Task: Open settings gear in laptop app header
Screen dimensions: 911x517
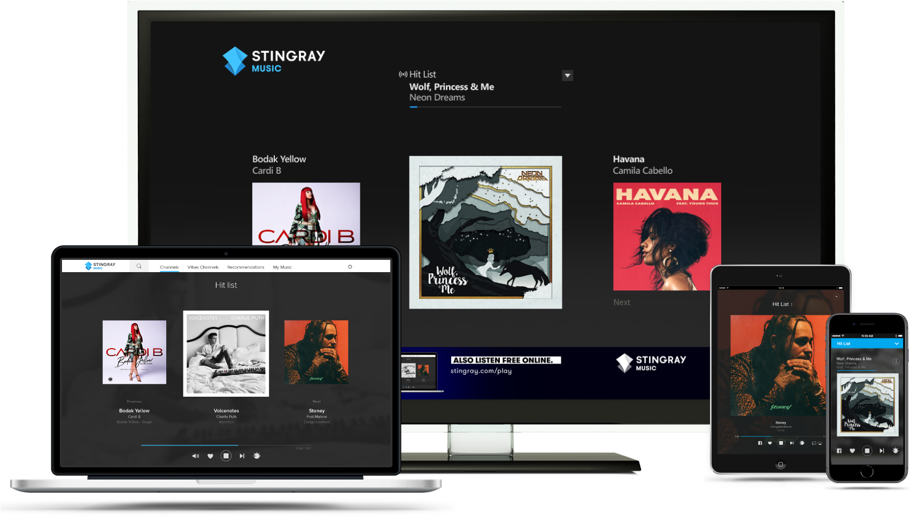Action: (x=350, y=267)
